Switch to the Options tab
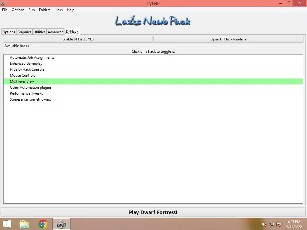The width and height of the screenshot is (307, 230). pyautogui.click(x=9, y=32)
